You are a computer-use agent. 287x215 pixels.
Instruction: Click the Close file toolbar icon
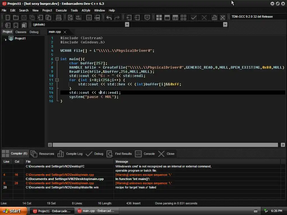pyautogui.click(x=40, y=18)
